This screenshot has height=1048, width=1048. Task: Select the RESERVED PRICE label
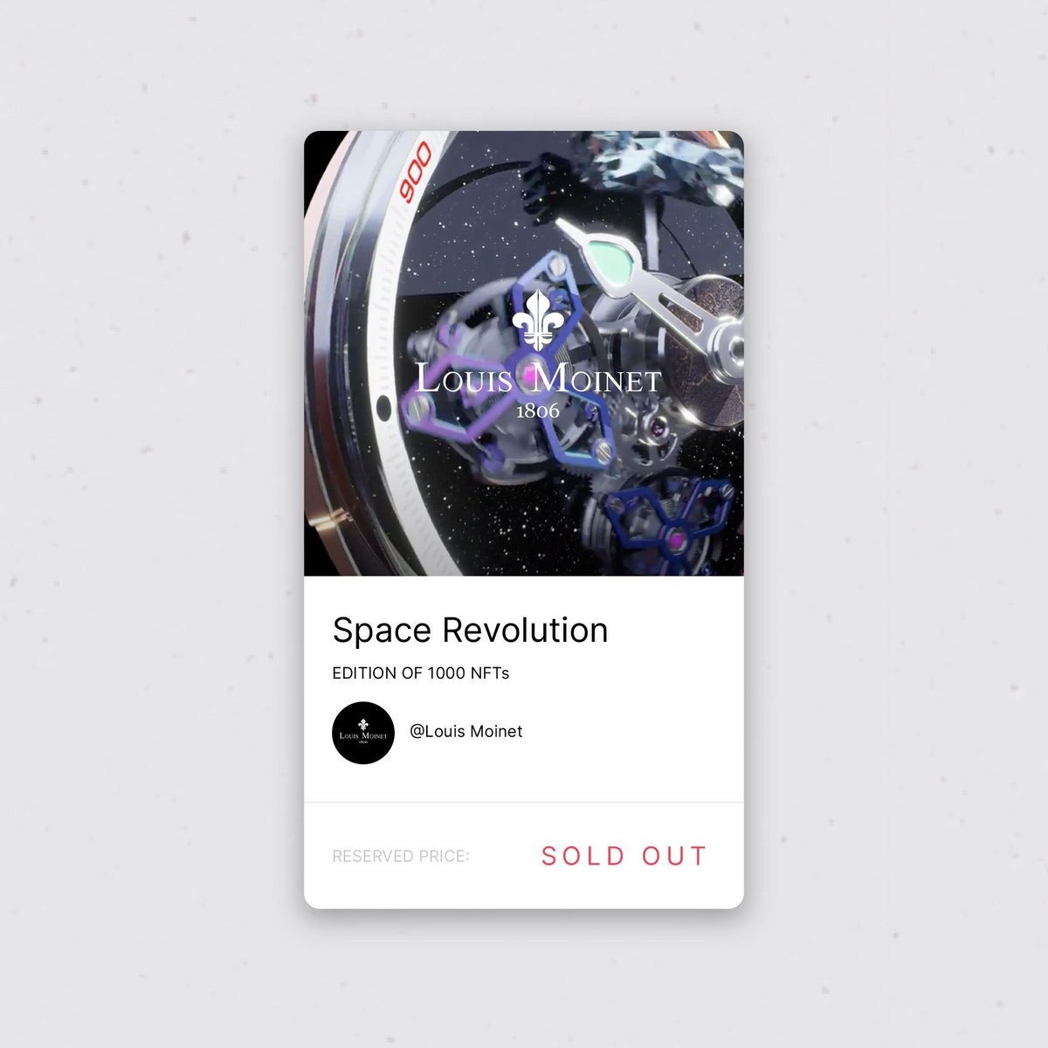pos(401,856)
